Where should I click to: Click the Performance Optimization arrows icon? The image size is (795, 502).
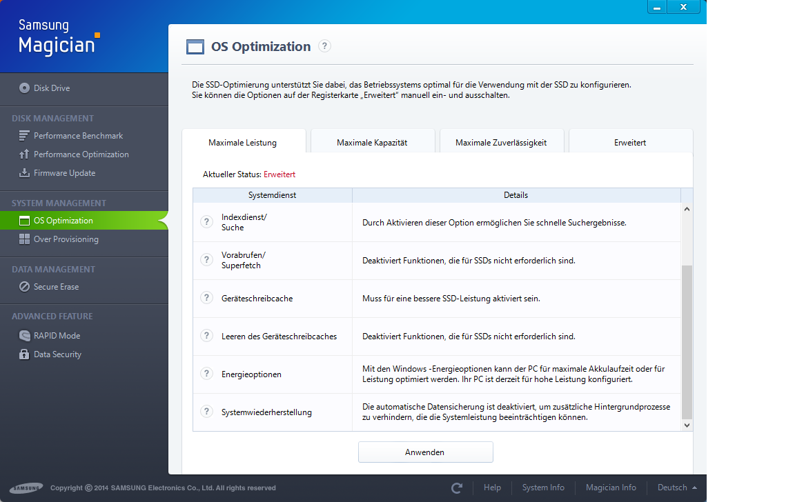(x=24, y=154)
